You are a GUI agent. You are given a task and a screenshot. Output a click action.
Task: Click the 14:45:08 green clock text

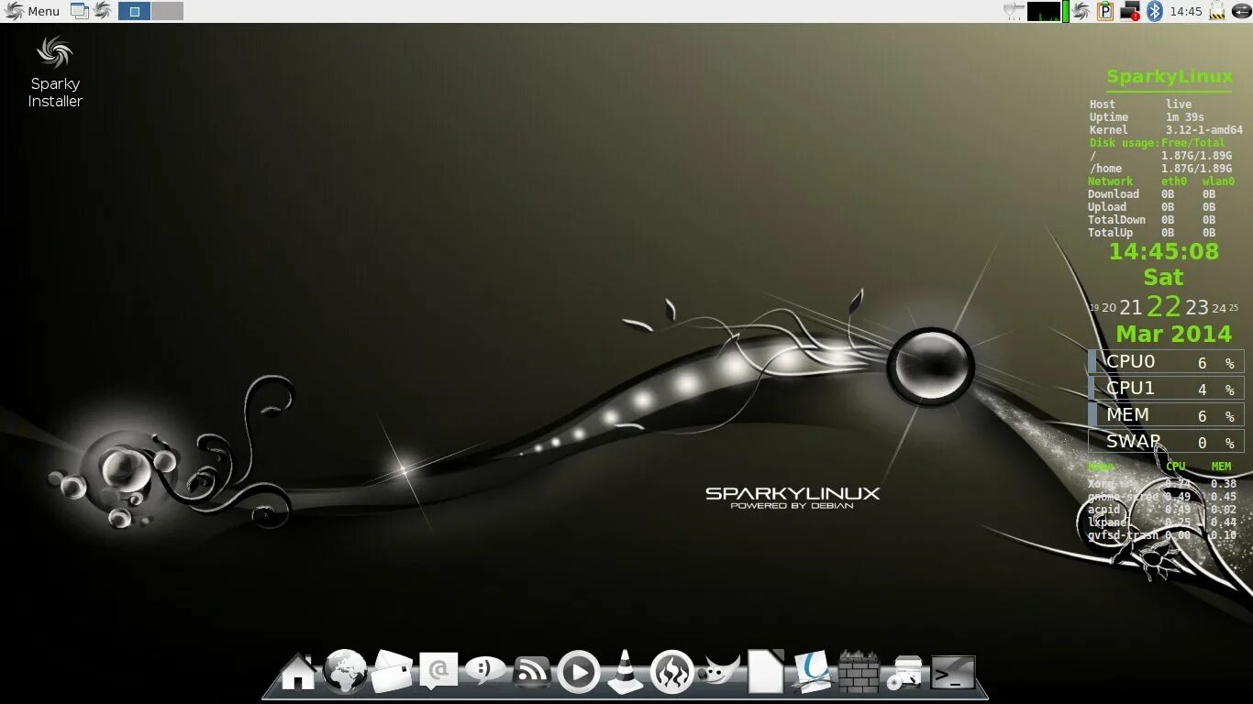(x=1164, y=251)
